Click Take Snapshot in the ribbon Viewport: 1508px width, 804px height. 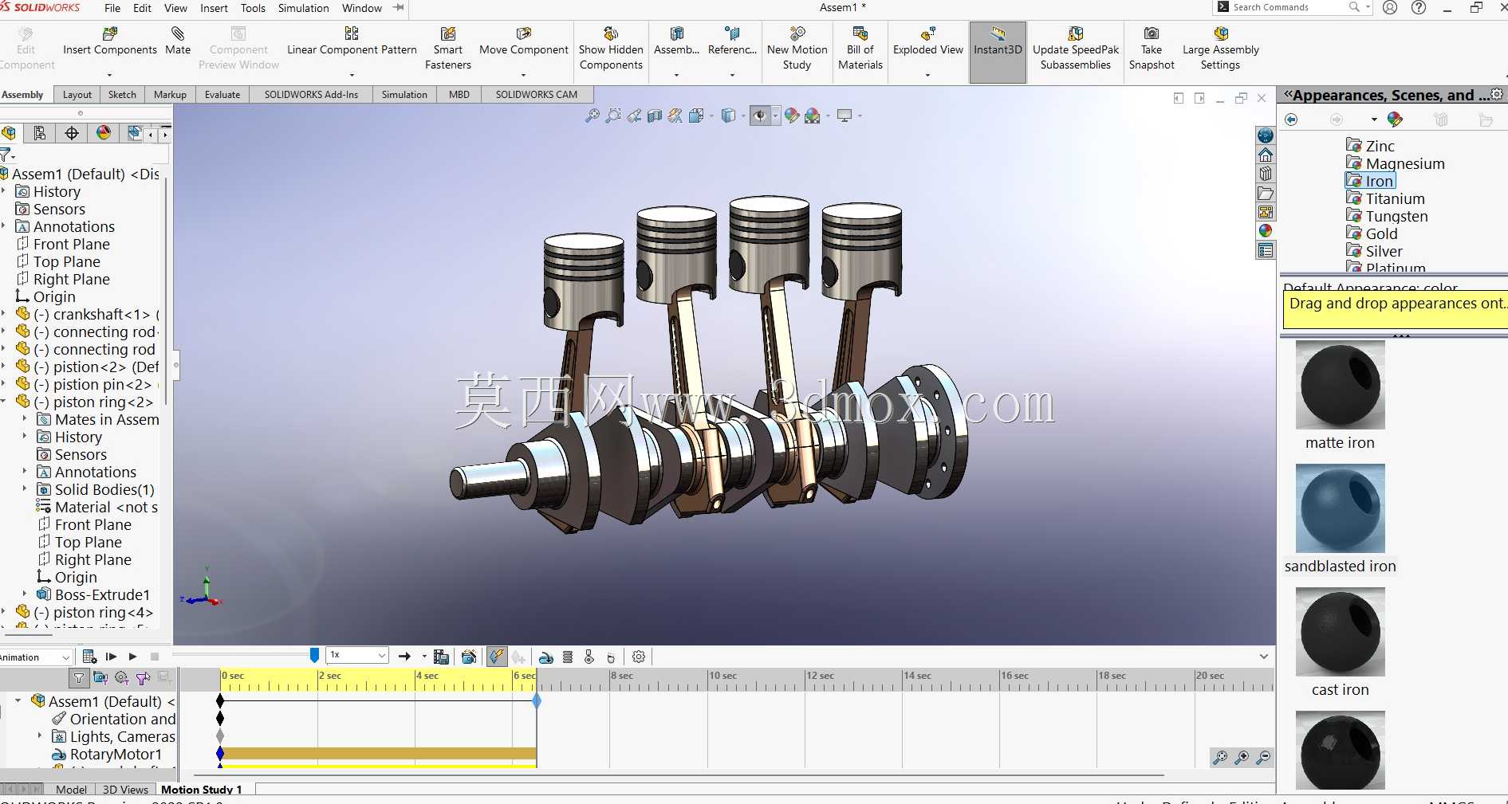(x=1151, y=48)
